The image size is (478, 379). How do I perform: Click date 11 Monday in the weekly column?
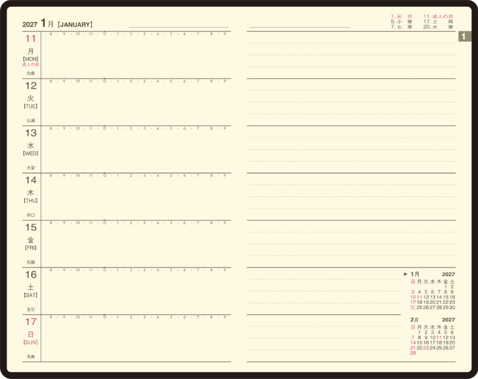[31, 38]
